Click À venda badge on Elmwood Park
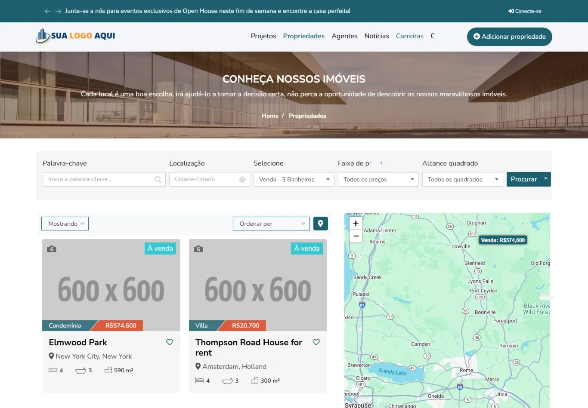Viewport: 588px width, 408px height. click(x=160, y=248)
